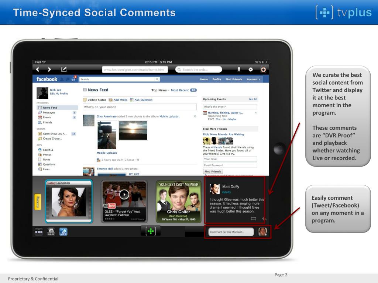Tap the yellow Resume tab
This screenshot has width=378, height=283.
[x=38, y=202]
